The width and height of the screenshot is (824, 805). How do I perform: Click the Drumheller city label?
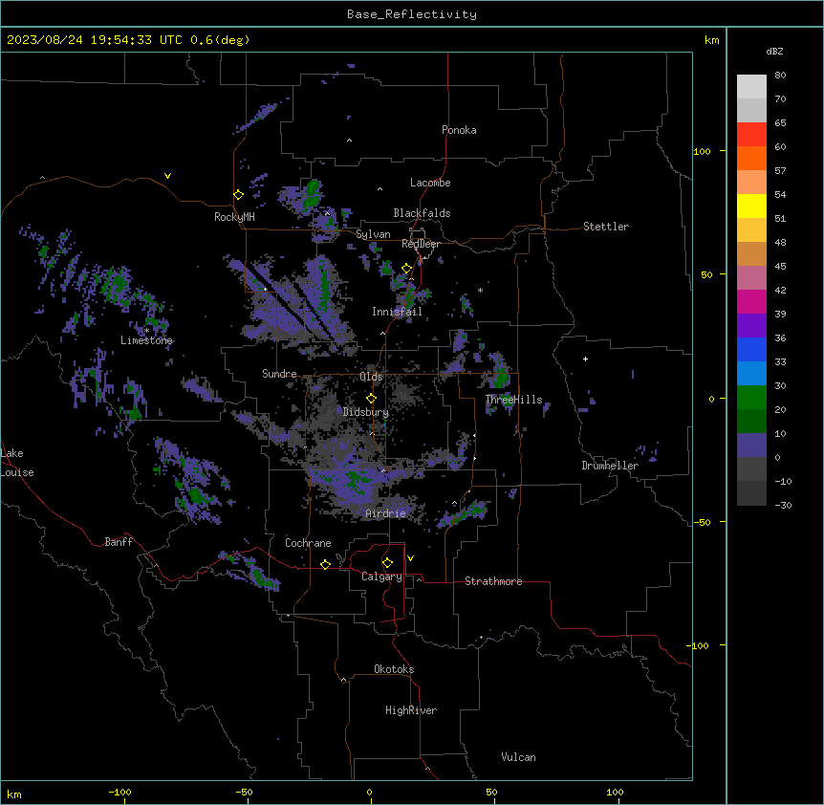click(x=610, y=466)
